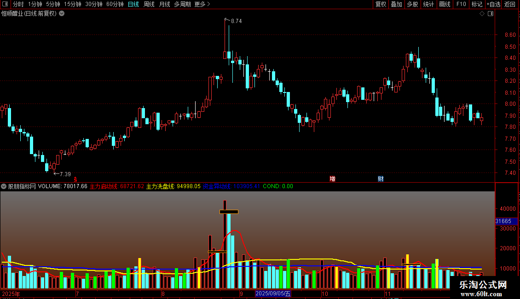
Task: Click the 标记 mark button
Action: (x=477, y=4)
